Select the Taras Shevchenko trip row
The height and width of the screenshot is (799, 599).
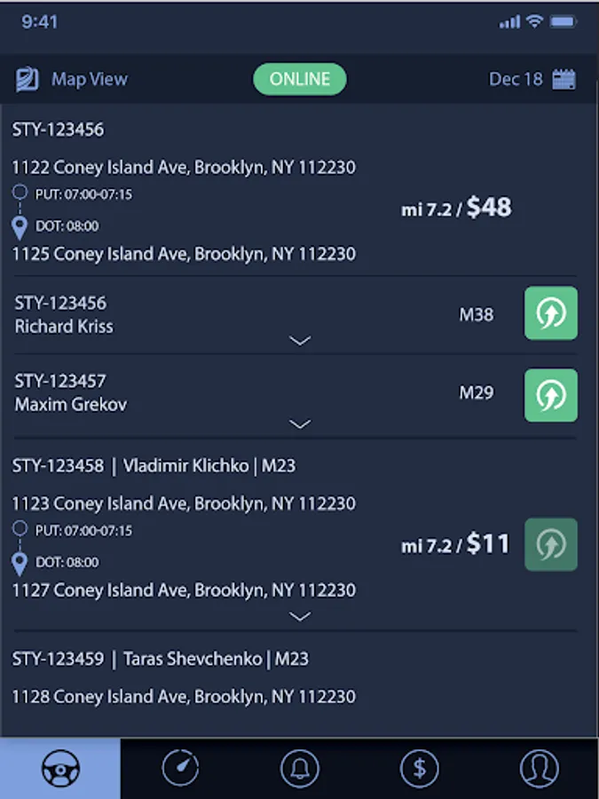click(296, 677)
